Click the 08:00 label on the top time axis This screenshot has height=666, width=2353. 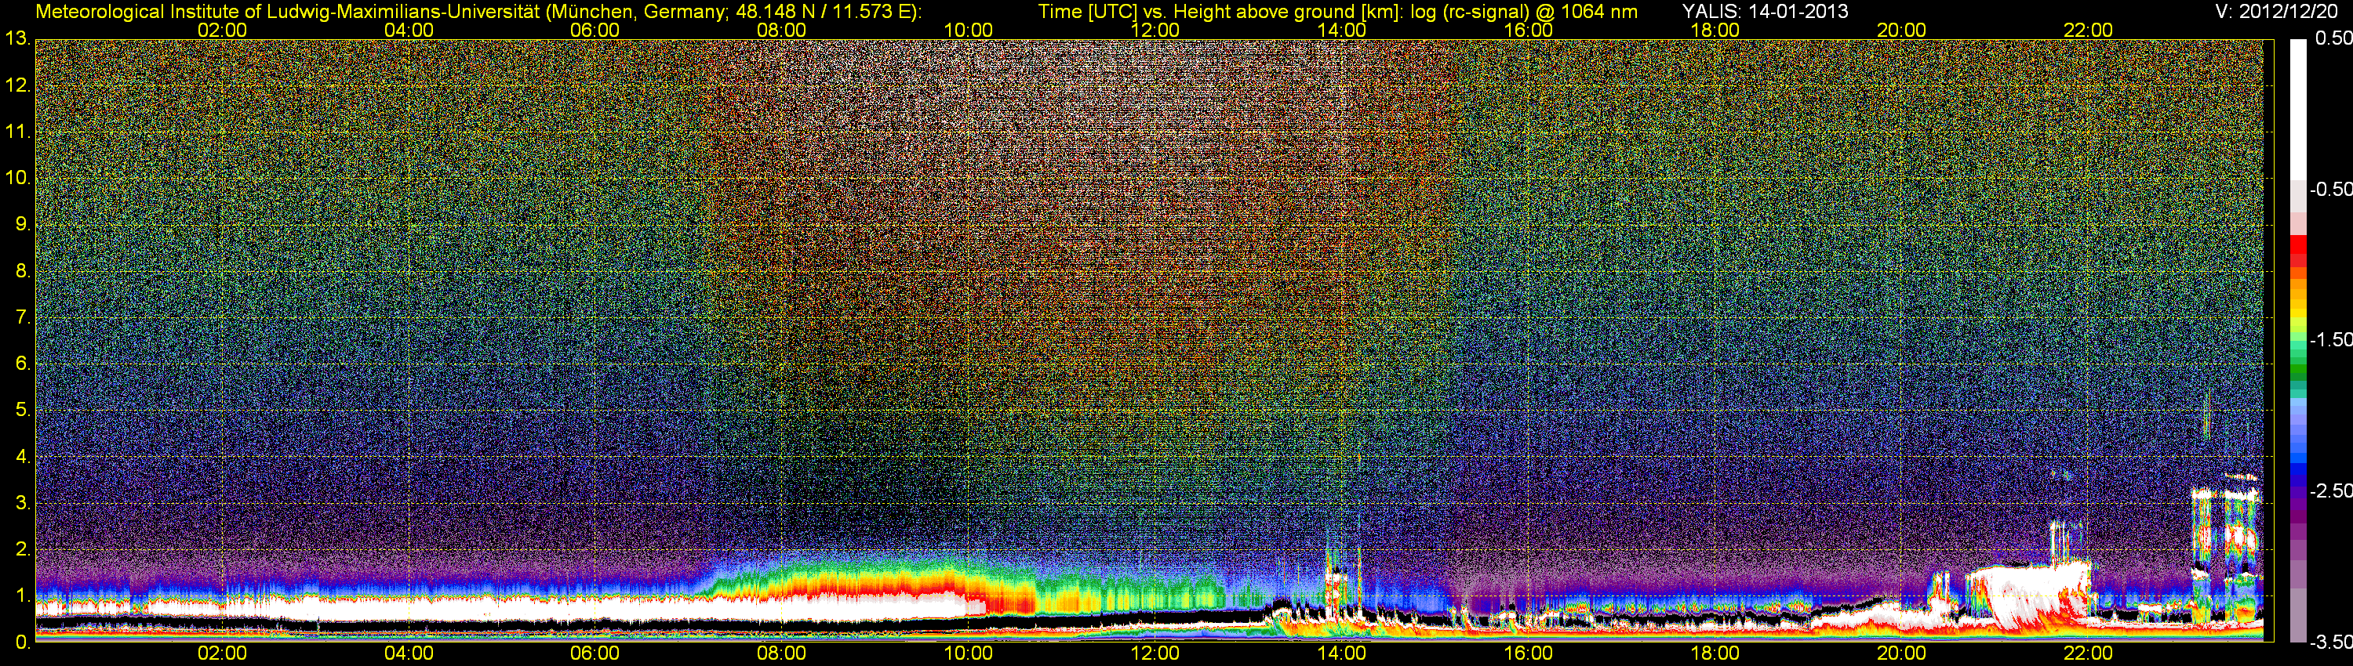pos(782,30)
